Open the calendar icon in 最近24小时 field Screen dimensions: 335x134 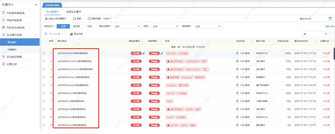pyautogui.click(x=330, y=19)
